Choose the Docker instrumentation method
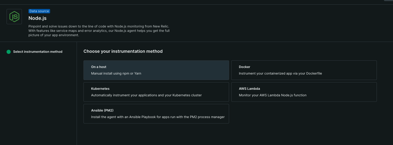The height and width of the screenshot is (145, 393). (304, 70)
